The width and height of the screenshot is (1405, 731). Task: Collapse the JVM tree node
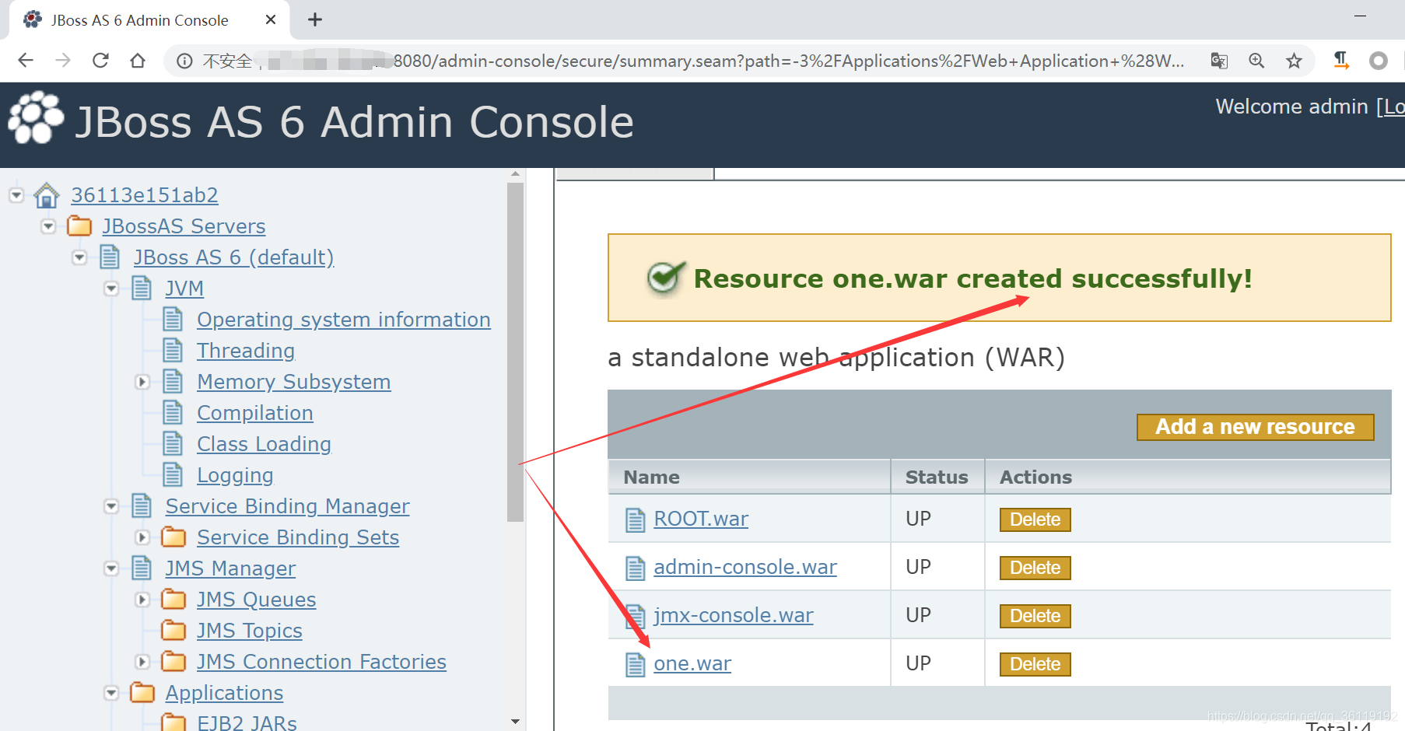pyautogui.click(x=111, y=289)
